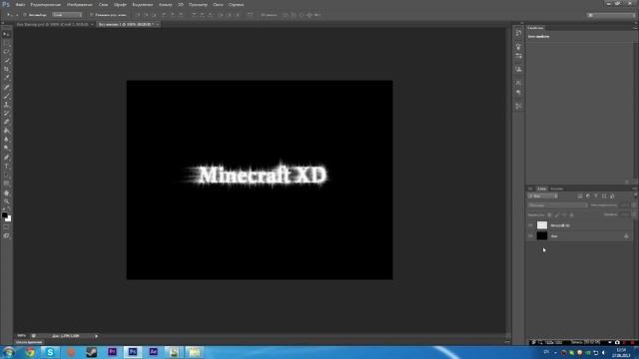Select the Zoom tool
639x359 pixels.
coord(7,201)
